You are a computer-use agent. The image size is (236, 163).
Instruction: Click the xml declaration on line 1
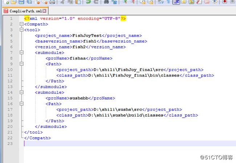[x=75, y=19]
